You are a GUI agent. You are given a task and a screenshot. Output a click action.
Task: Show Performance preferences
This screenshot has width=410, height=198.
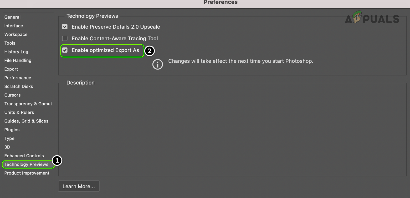(18, 78)
